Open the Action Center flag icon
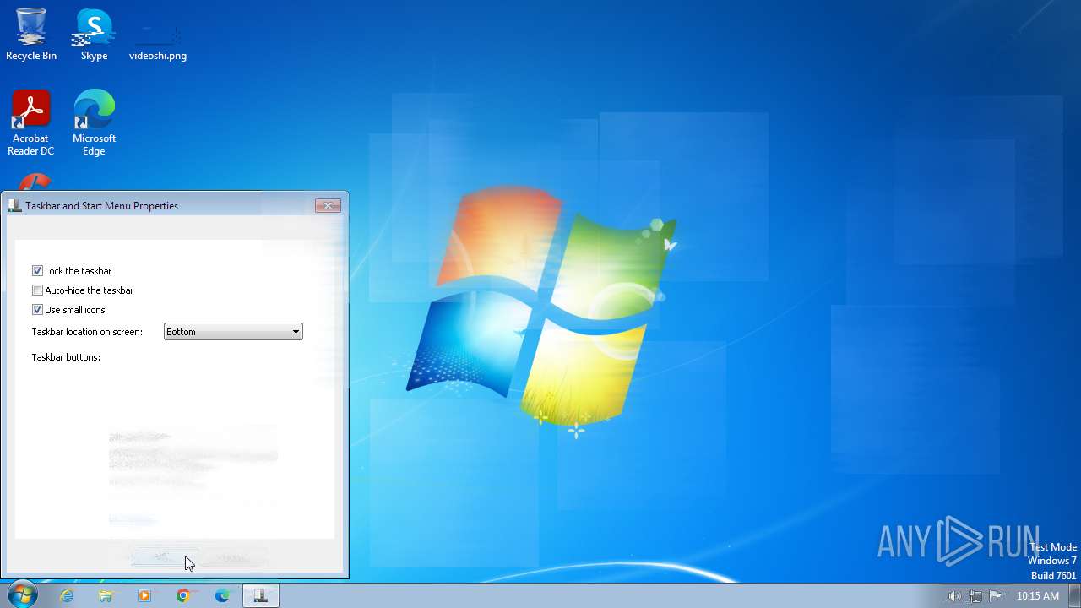Image resolution: width=1081 pixels, height=608 pixels. [x=996, y=596]
